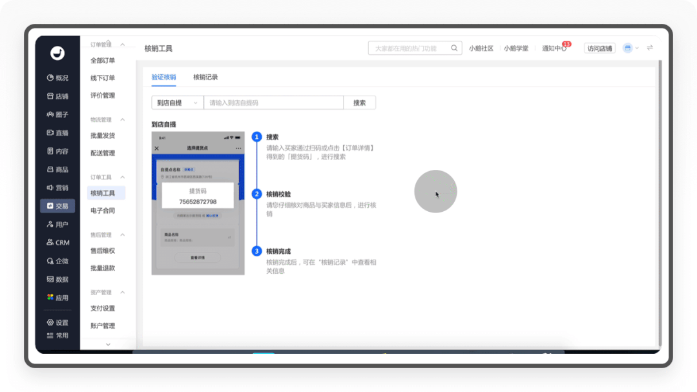Open 批量发货 menu item
Screen dimensions: 697x392
(103, 136)
